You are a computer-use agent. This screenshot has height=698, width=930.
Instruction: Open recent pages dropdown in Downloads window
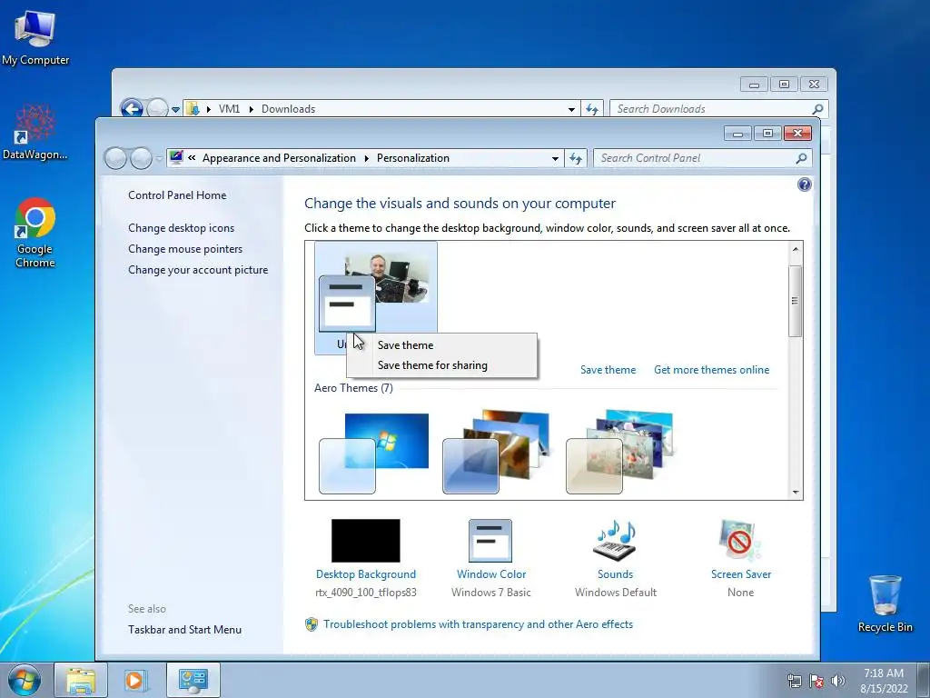[x=175, y=110]
